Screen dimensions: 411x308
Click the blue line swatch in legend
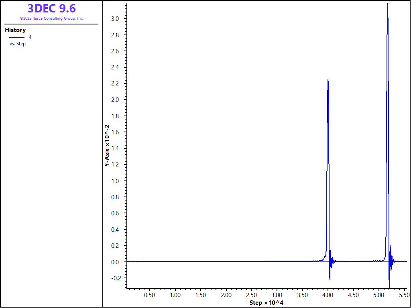[17, 37]
